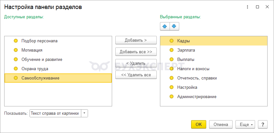Choose Администрирование in the selected list
The image size is (274, 133).
[197, 96]
